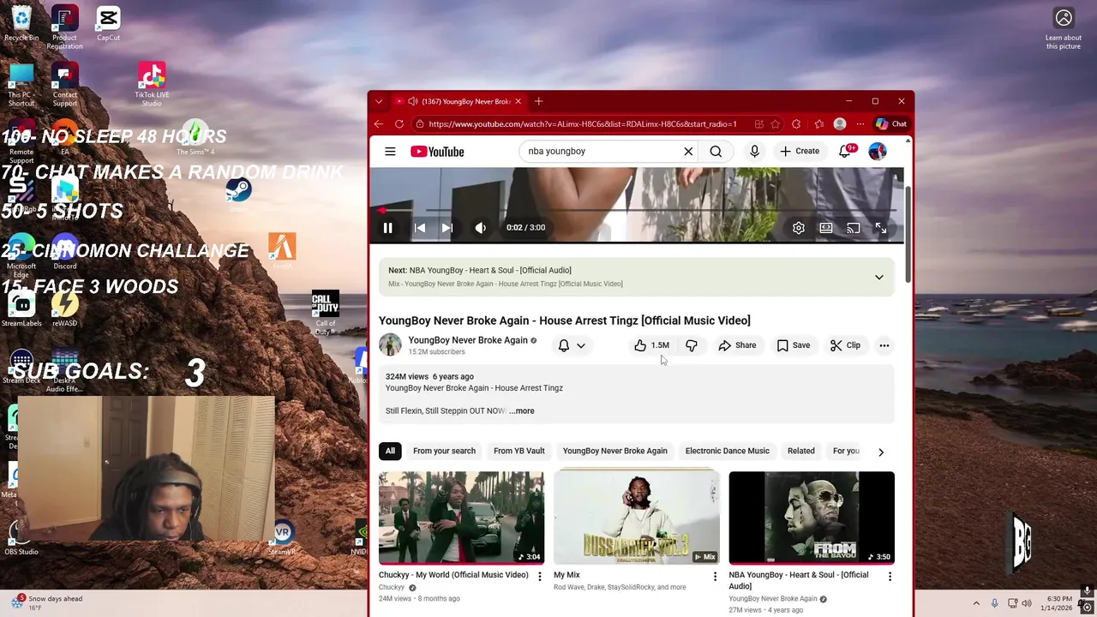This screenshot has width=1097, height=617.
Task: Open TikTok LIVE Studio desktop icon
Action: pos(152,85)
